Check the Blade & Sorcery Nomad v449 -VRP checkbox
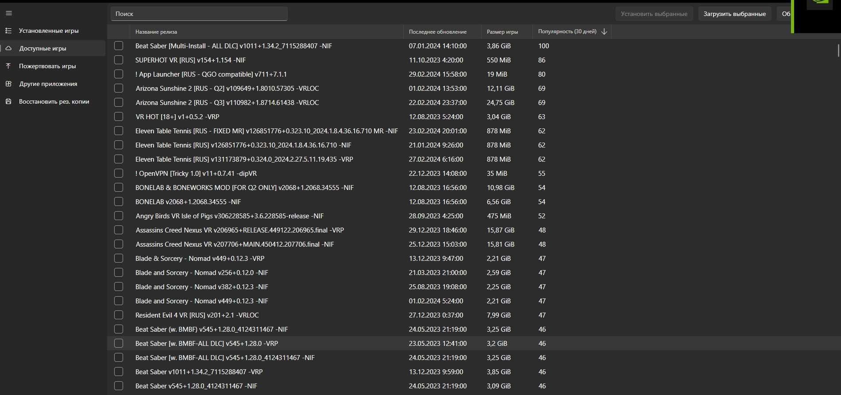 119,258
